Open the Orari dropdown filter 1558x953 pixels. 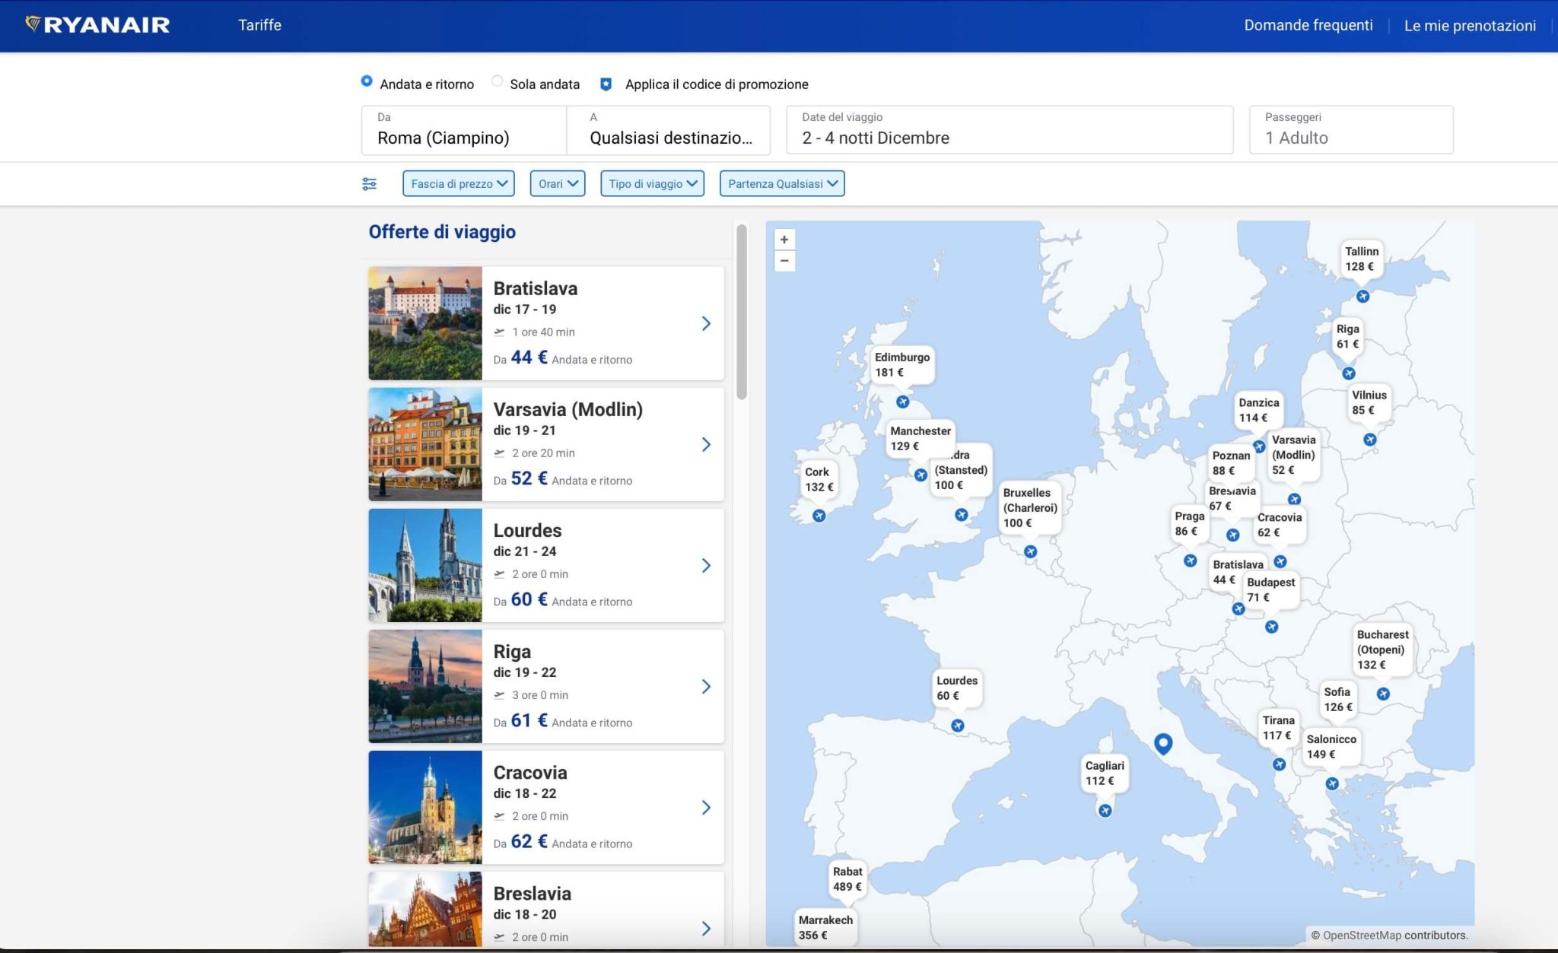pos(558,183)
